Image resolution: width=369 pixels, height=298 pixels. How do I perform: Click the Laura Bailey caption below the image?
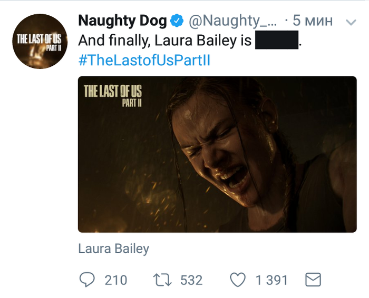pyautogui.click(x=113, y=249)
